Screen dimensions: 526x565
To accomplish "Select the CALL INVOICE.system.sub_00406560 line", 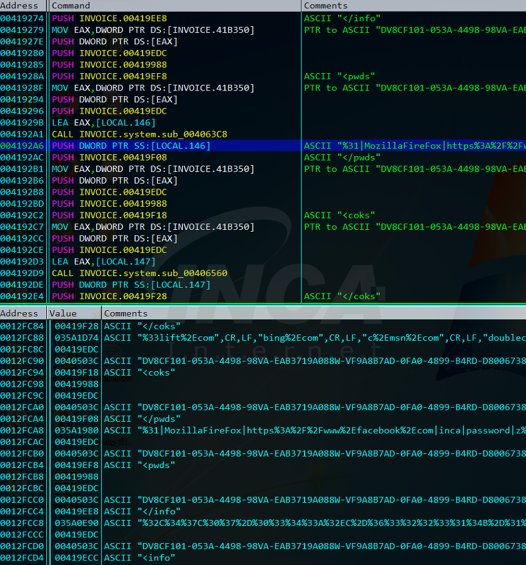I will tap(140, 273).
